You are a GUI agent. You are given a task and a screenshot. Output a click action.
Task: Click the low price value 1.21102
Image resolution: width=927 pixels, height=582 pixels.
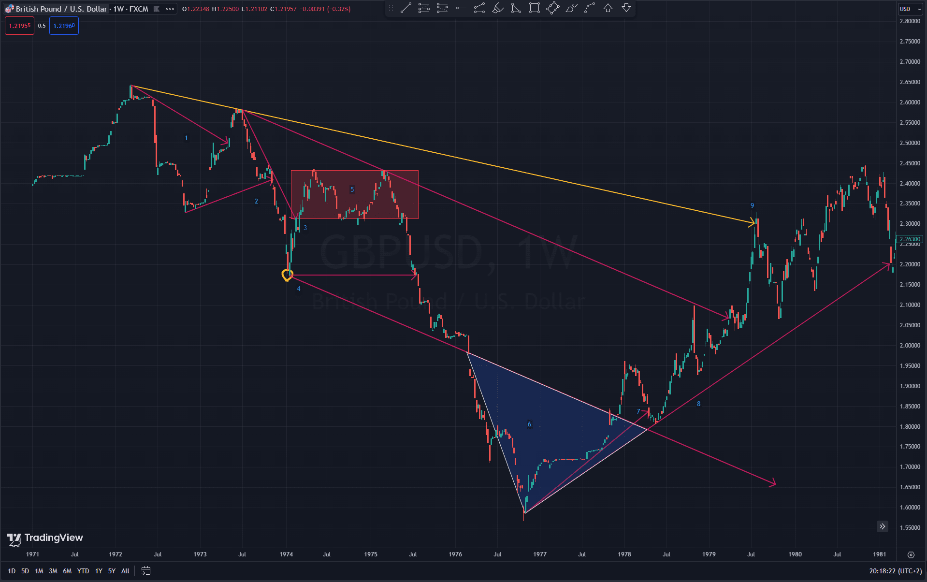(x=256, y=9)
